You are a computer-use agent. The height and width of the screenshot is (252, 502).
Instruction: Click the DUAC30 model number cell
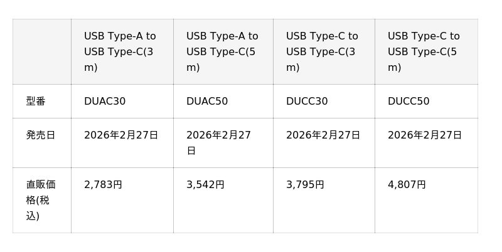(105, 102)
